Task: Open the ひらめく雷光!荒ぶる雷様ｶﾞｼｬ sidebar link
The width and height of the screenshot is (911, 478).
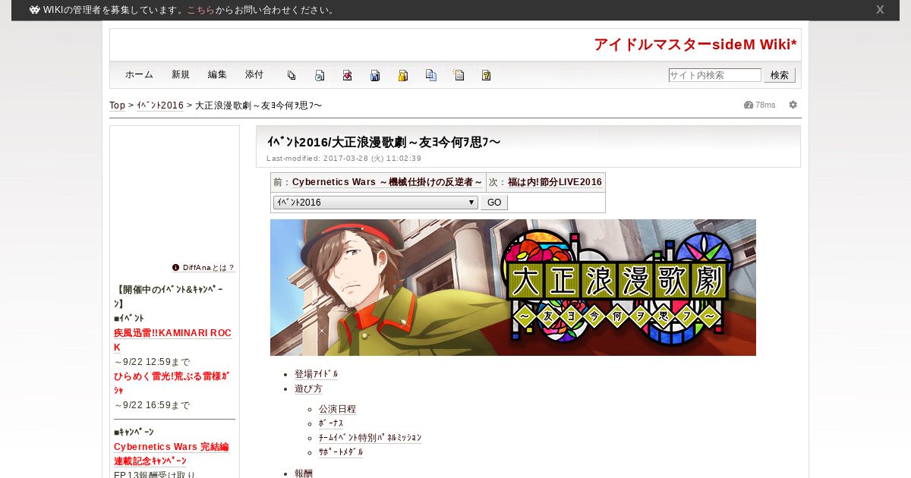Action: 172,382
